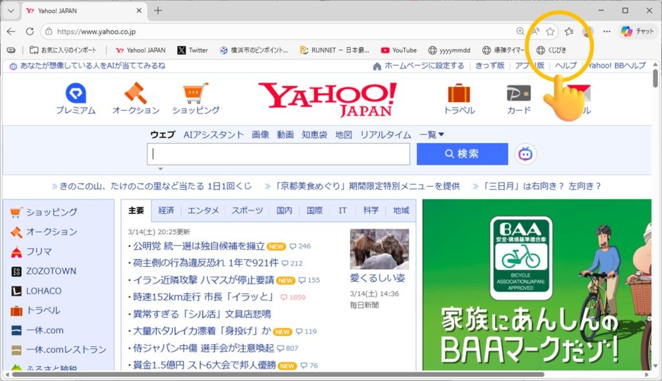This screenshot has height=381, width=662.
Task: Open the YouTube bookmark
Action: click(398, 50)
